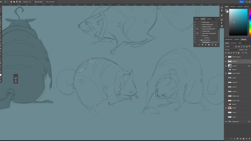
Task: Toggle the checkmark for Sepia Toning action
Action: point(195,24)
